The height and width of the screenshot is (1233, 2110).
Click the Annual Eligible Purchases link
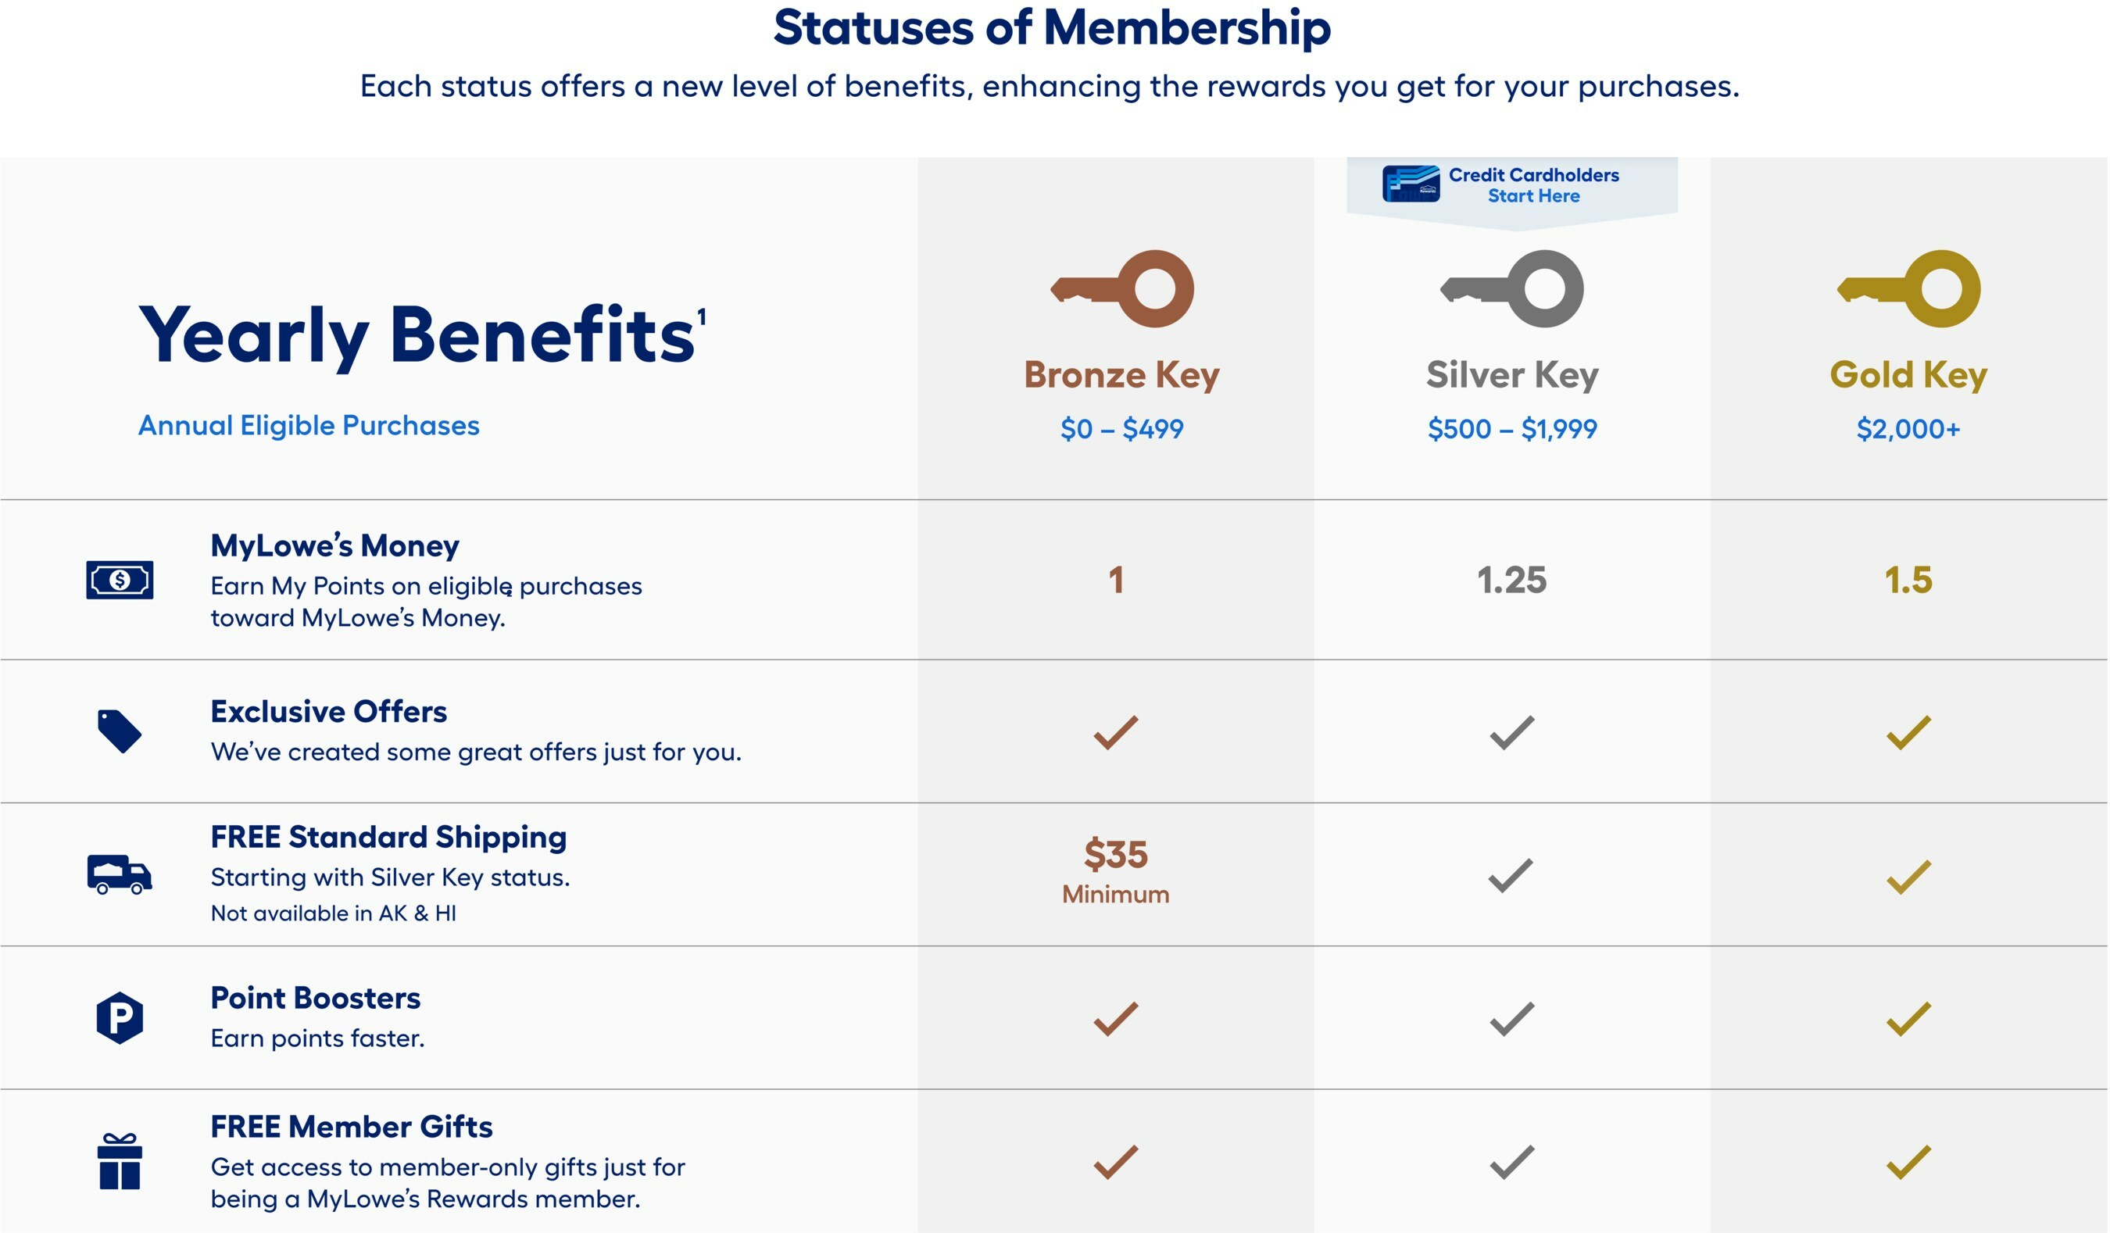point(308,425)
